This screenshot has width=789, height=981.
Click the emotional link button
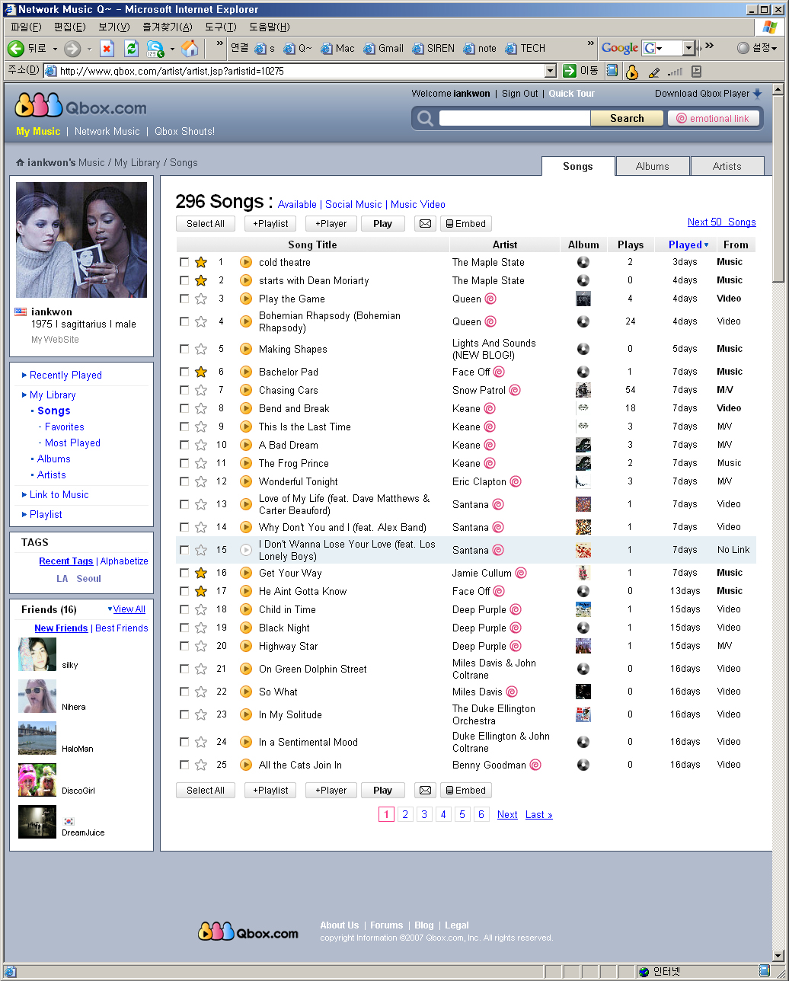pyautogui.click(x=714, y=118)
